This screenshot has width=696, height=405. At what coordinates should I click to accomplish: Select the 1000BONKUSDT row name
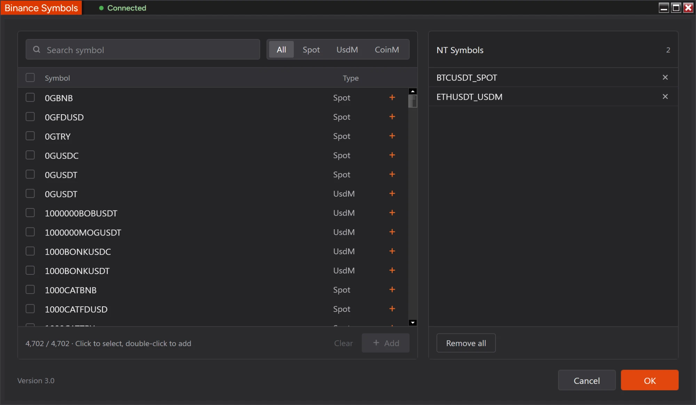tap(77, 271)
